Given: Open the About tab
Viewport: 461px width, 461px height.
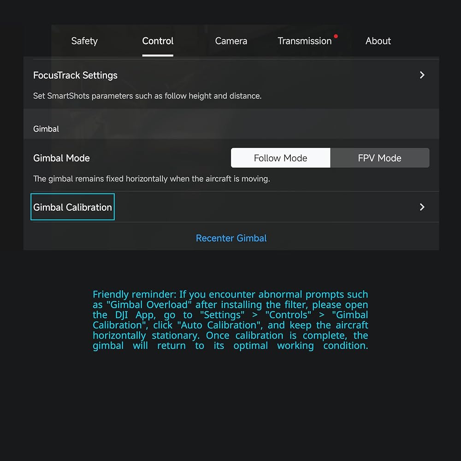Looking at the screenshot, I should point(378,41).
